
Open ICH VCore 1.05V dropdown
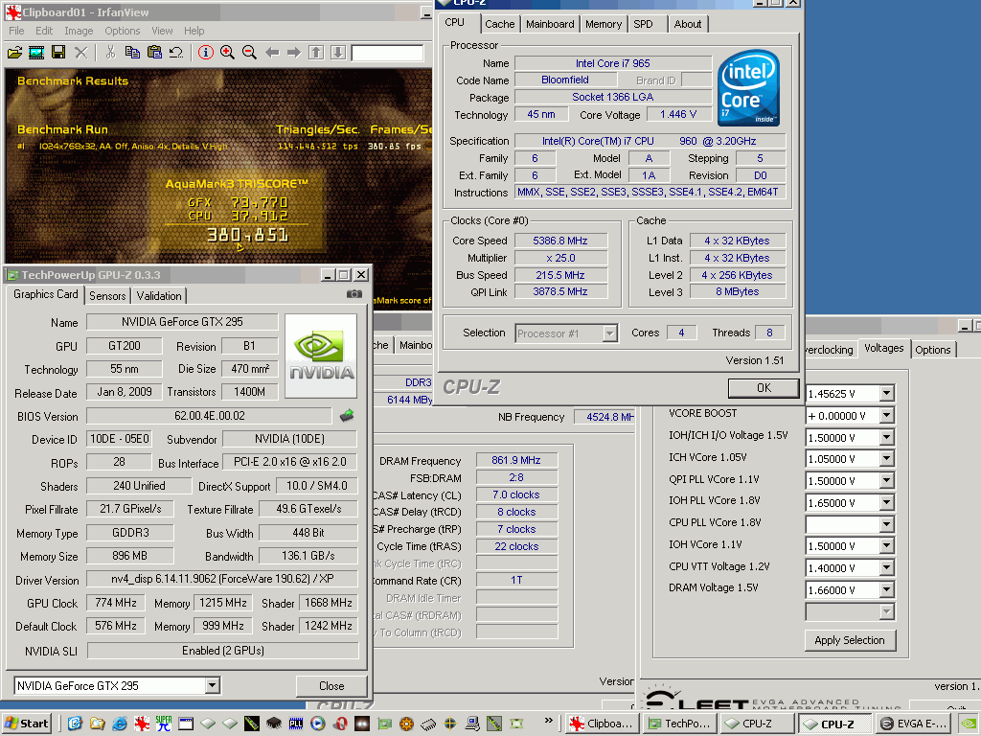(886, 459)
